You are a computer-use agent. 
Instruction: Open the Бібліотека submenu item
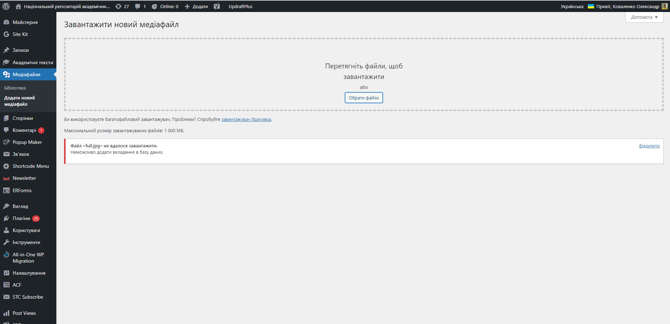click(15, 88)
